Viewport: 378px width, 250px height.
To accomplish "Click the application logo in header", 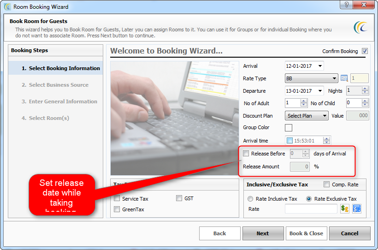I will [x=360, y=27].
